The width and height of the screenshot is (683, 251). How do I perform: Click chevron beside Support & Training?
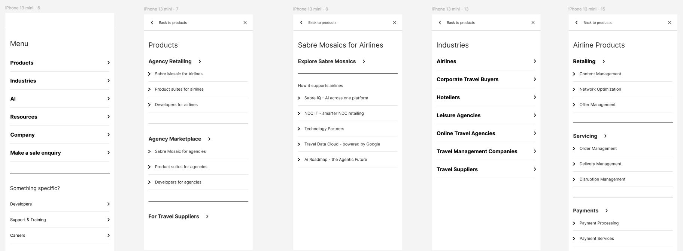[x=108, y=220]
